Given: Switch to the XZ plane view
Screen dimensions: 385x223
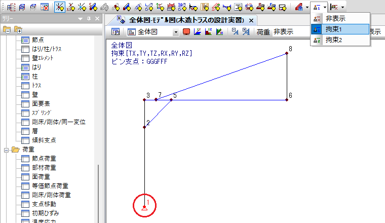Looking at the screenshot, I should point(209,32).
